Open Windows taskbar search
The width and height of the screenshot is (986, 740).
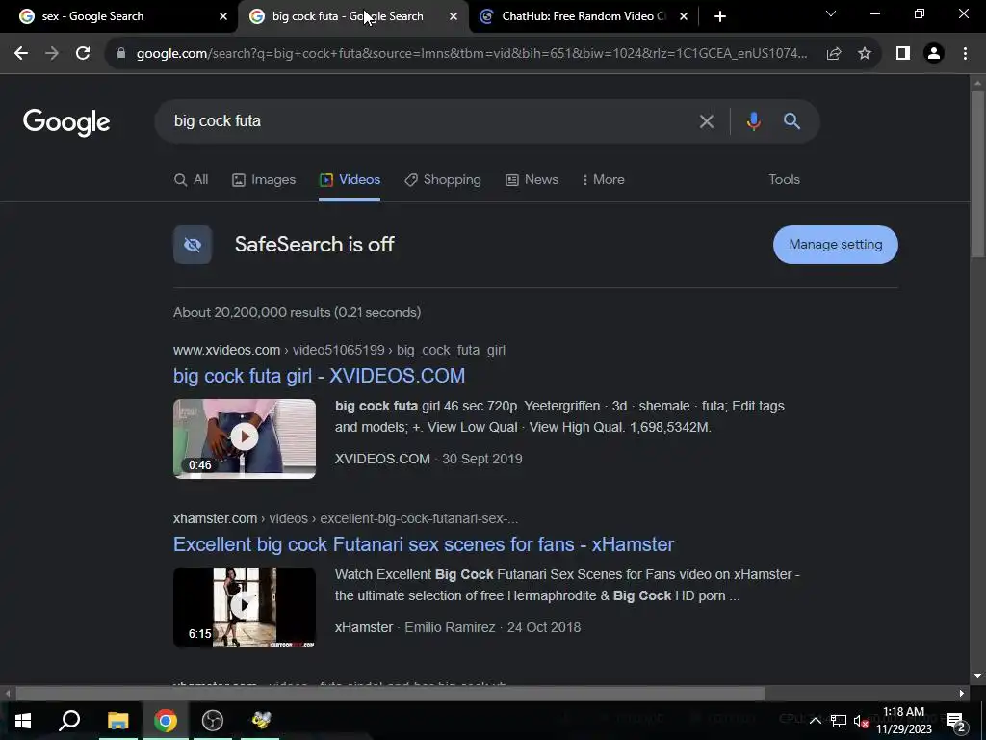pos(69,721)
